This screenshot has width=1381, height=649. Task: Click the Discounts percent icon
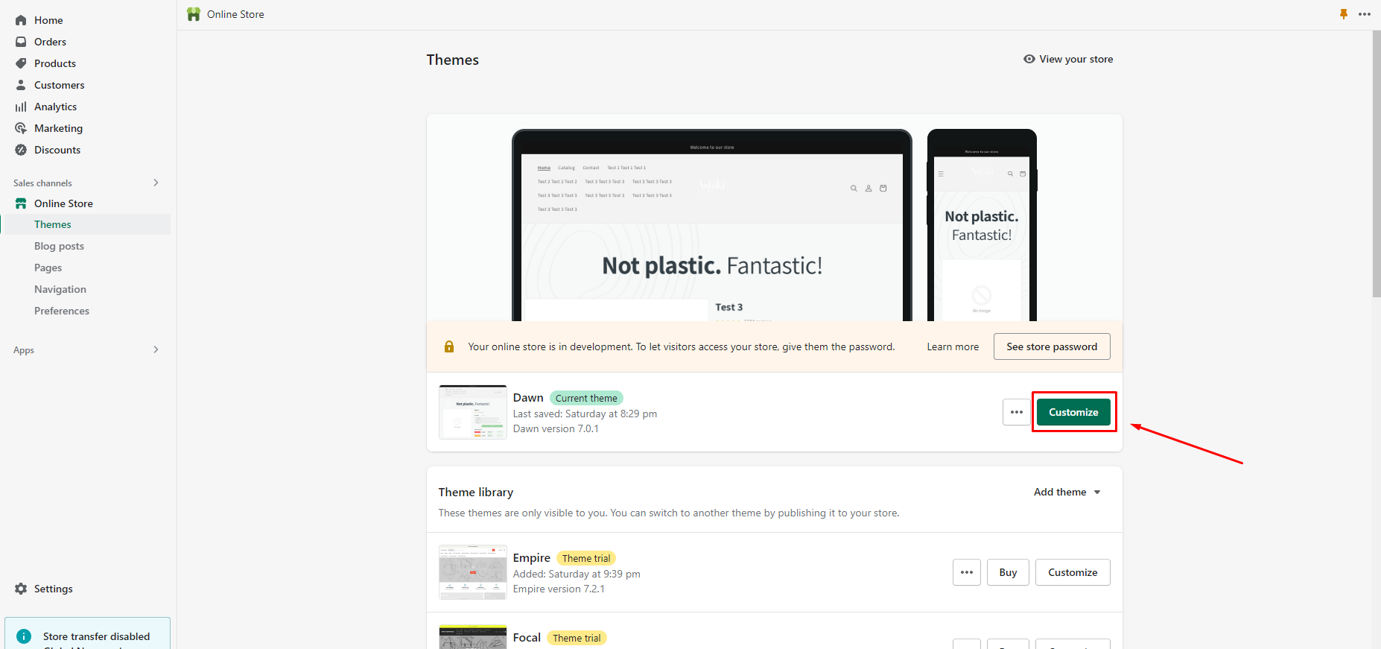tap(21, 150)
